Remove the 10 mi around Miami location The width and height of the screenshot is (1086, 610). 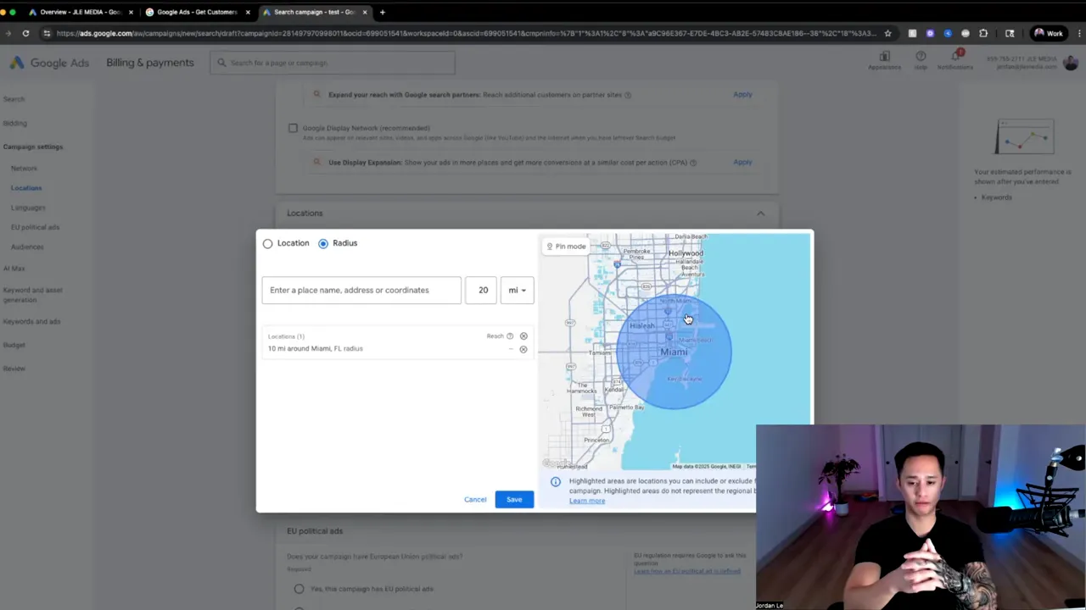[523, 349]
